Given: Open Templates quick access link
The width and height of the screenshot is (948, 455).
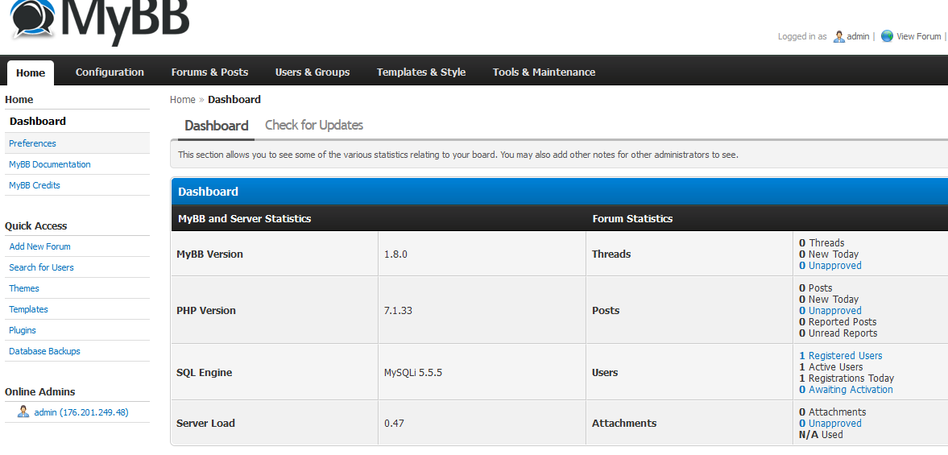Looking at the screenshot, I should [28, 309].
